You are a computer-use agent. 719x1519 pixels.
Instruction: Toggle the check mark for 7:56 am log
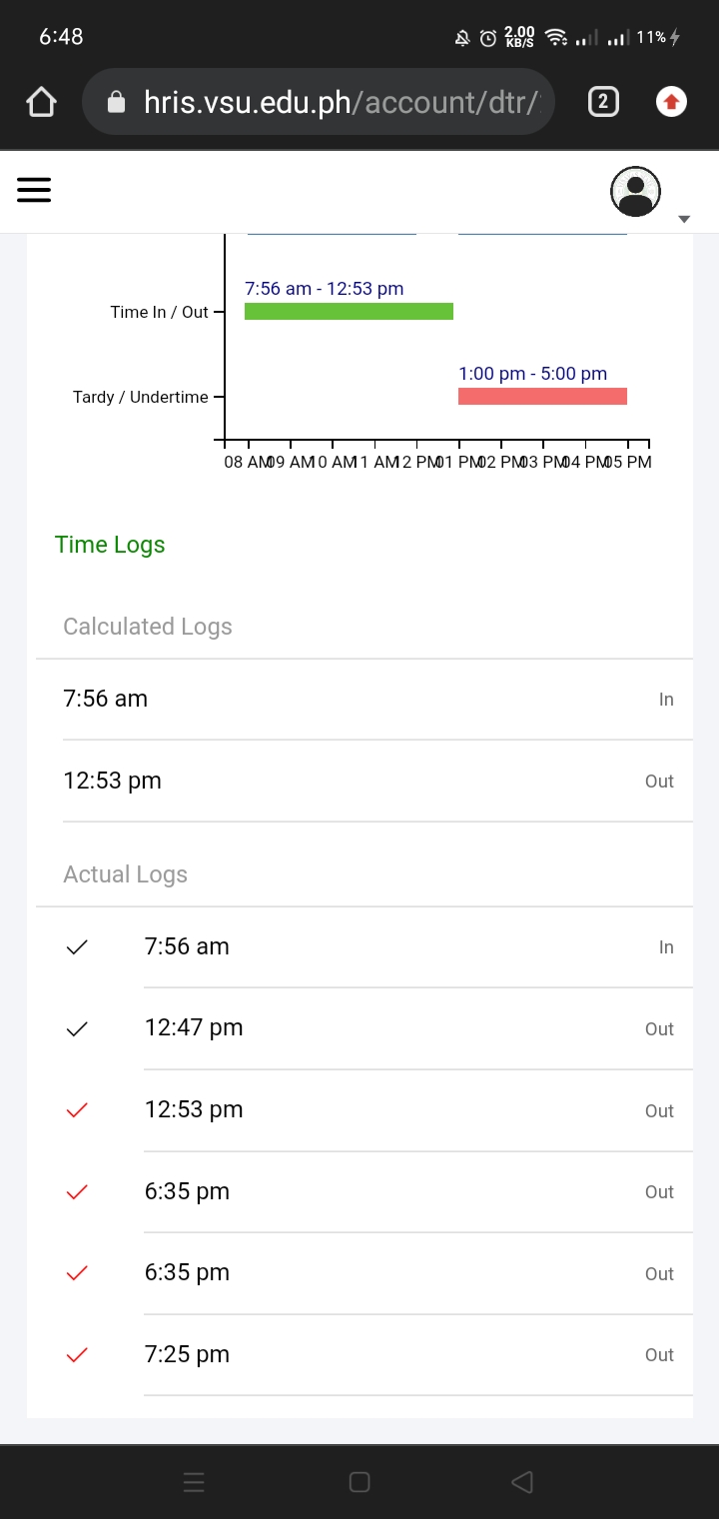77,947
